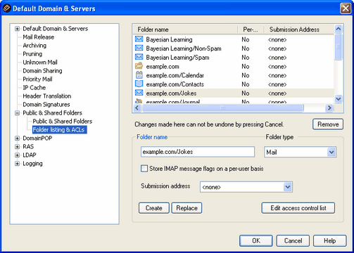Click the Submission Address column header
Image resolution: width=354 pixels, height=253 pixels.
pos(299,30)
